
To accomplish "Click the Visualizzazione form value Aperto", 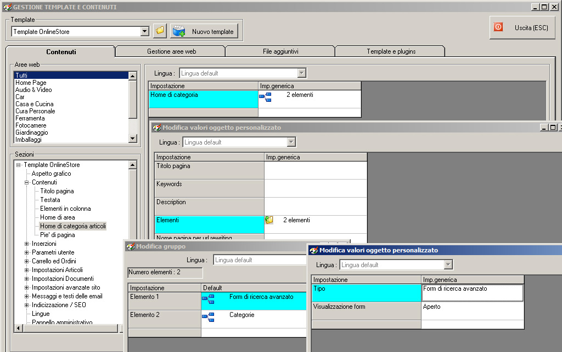I will click(473, 311).
